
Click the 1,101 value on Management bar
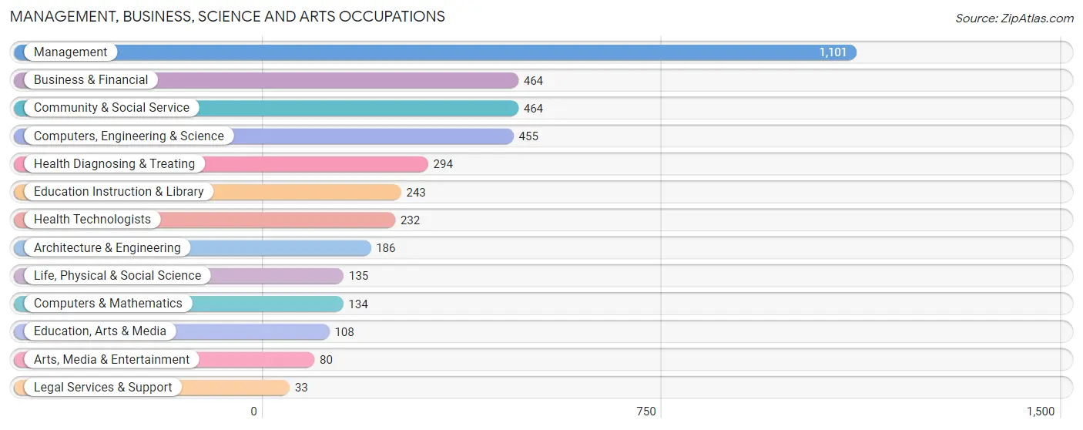[833, 52]
